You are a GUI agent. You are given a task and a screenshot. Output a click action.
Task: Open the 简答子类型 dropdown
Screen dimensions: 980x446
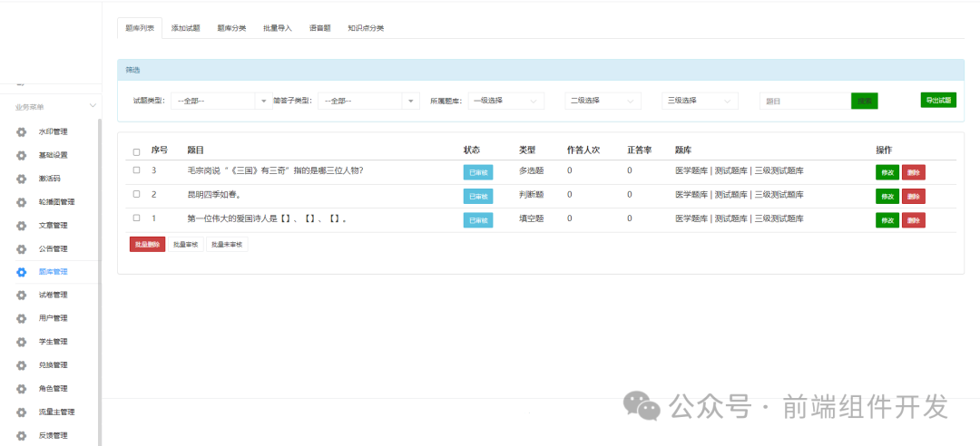pyautogui.click(x=368, y=101)
